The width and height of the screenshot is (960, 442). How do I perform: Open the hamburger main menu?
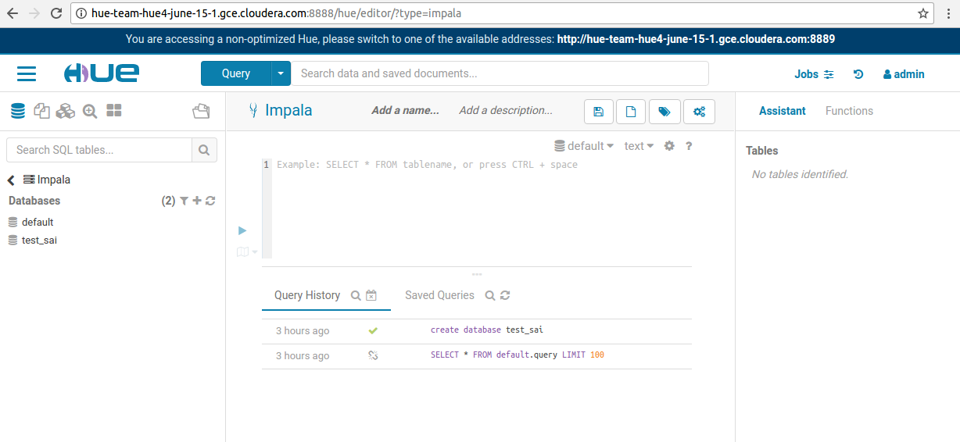point(27,73)
